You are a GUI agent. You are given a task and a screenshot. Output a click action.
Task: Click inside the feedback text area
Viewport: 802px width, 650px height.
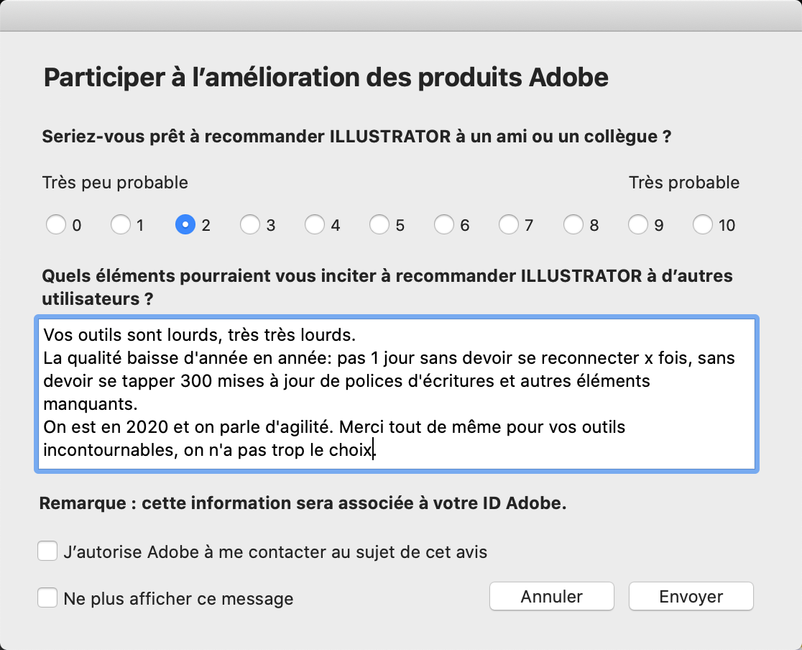point(397,393)
